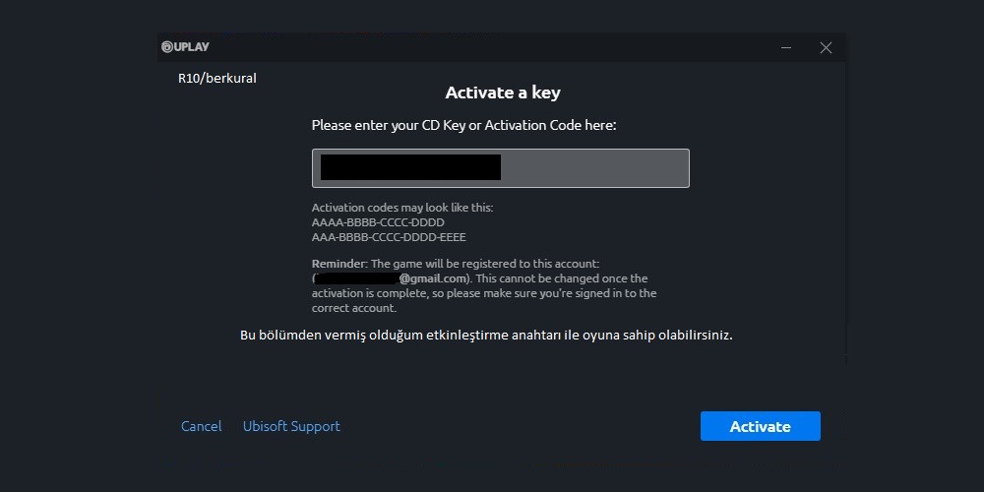Open the Ubisoft Support link

[291, 426]
